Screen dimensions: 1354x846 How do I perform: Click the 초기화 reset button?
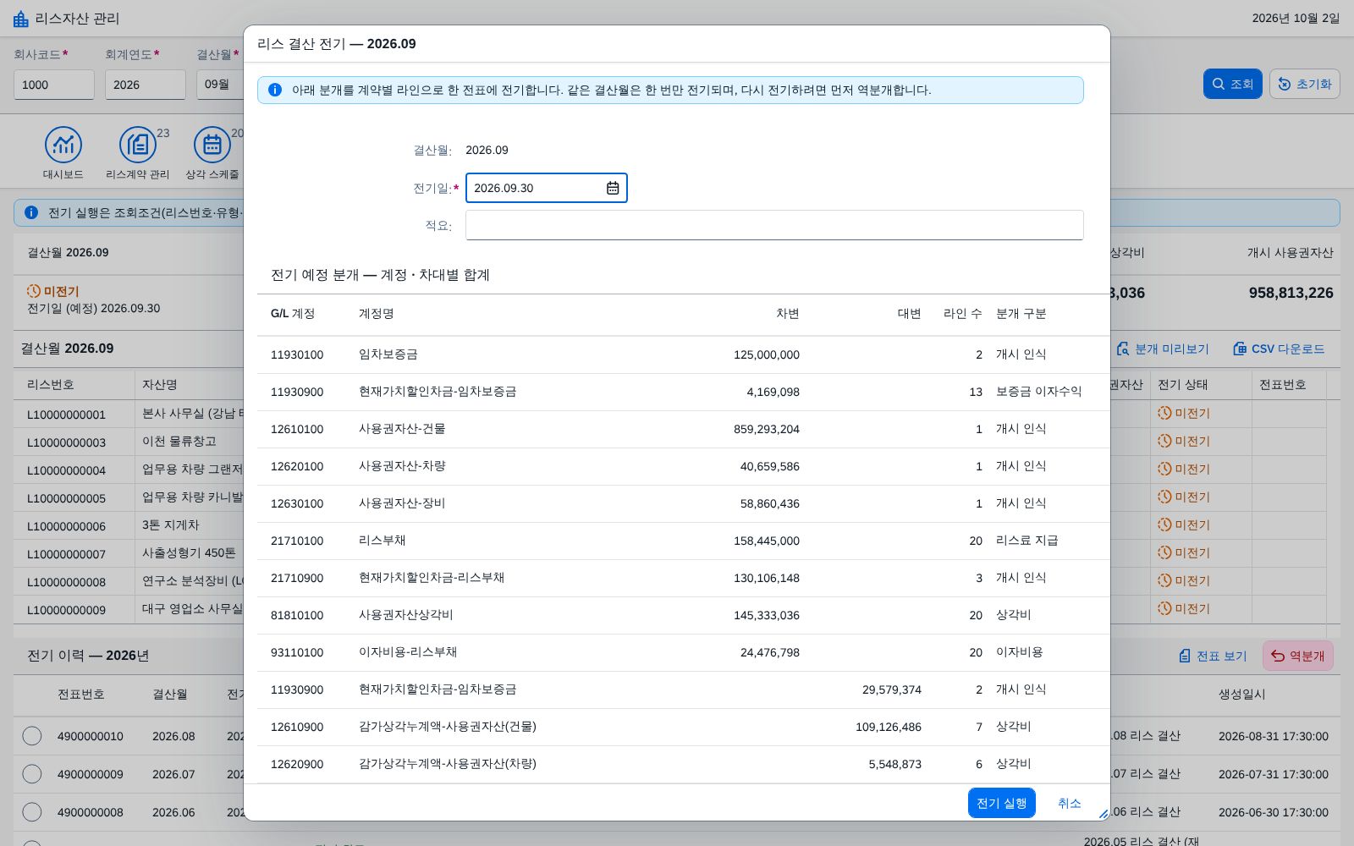coord(1304,84)
